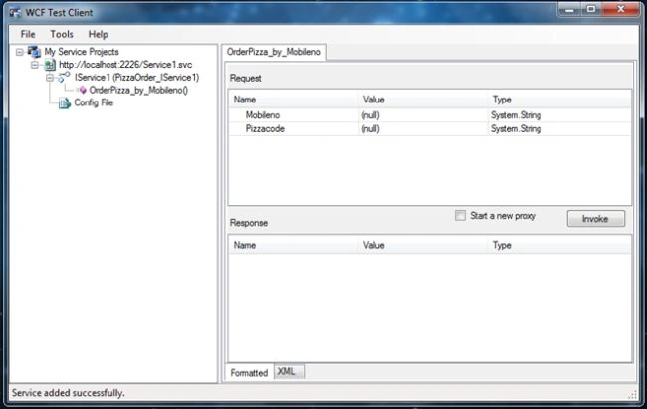This screenshot has height=409, width=647.
Task: Click the Request grid Name column header
Action: pos(295,100)
